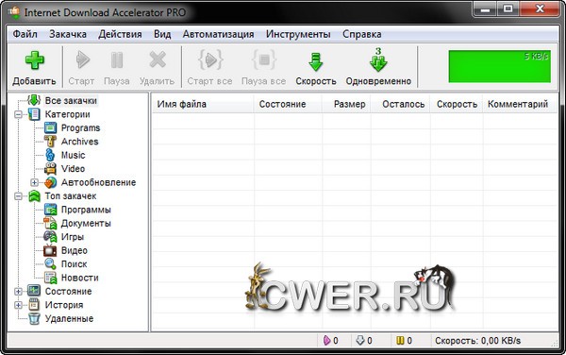Sort by Осталось column header
The image size is (566, 355).
(400, 105)
